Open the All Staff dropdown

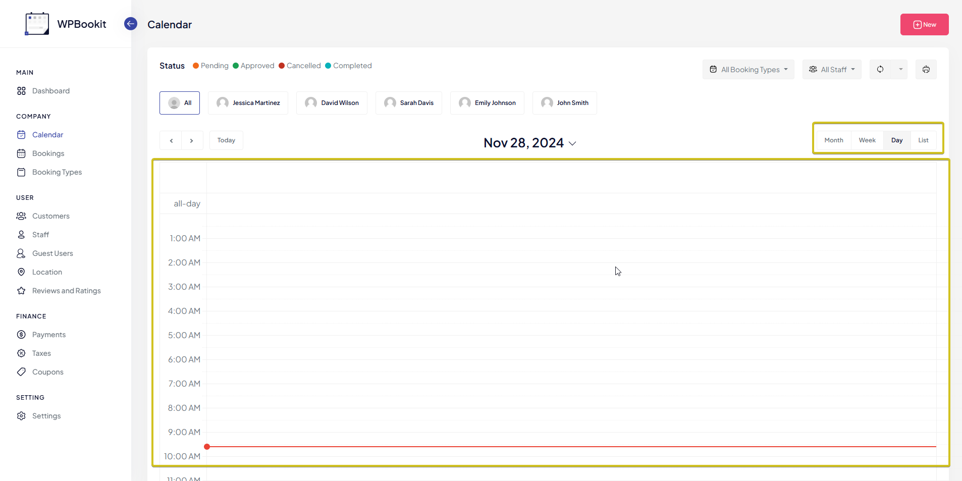831,70
